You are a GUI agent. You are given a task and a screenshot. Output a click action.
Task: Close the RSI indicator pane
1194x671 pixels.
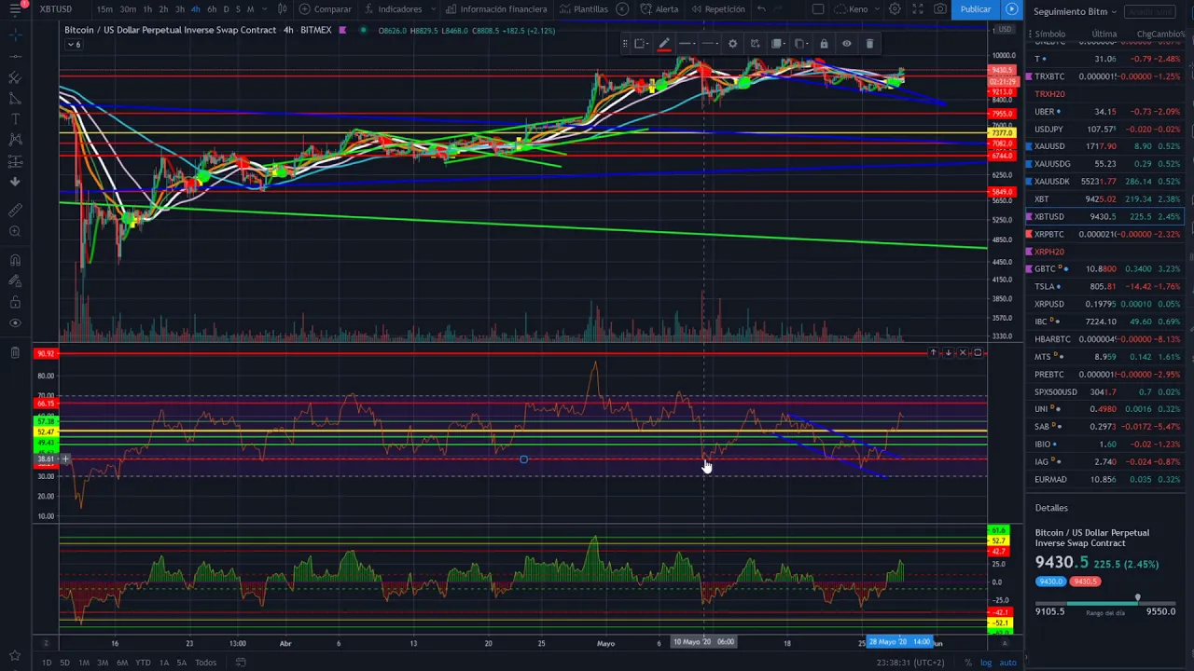963,352
